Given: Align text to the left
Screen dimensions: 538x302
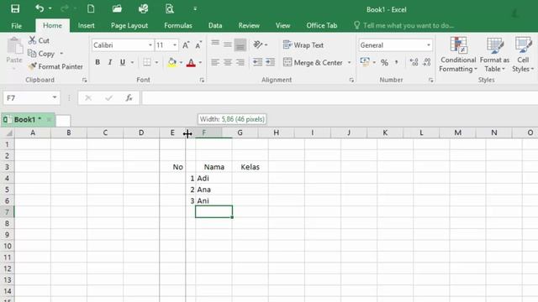Looking at the screenshot, I should pos(215,62).
